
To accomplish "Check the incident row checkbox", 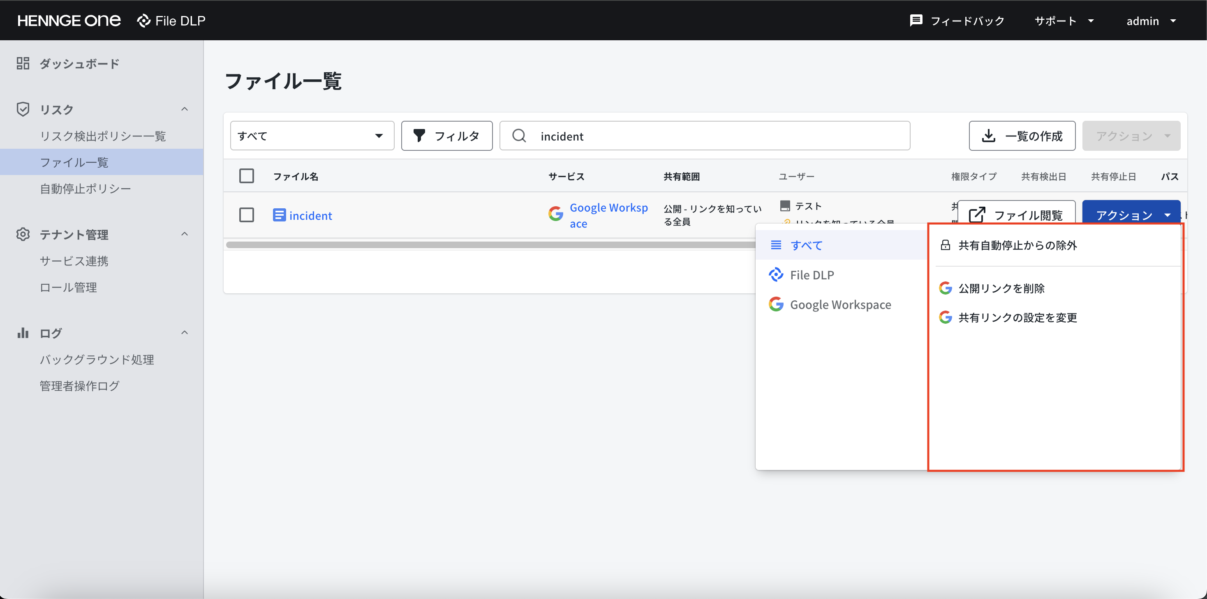I will tap(247, 215).
